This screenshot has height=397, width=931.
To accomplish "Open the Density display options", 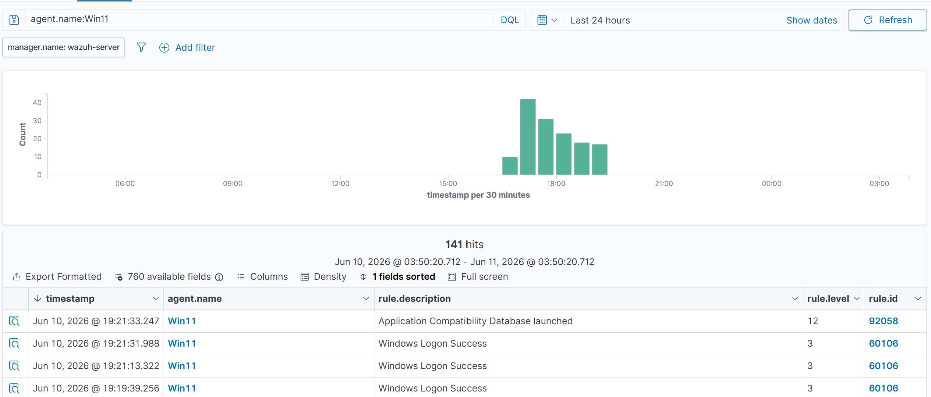I will [323, 277].
